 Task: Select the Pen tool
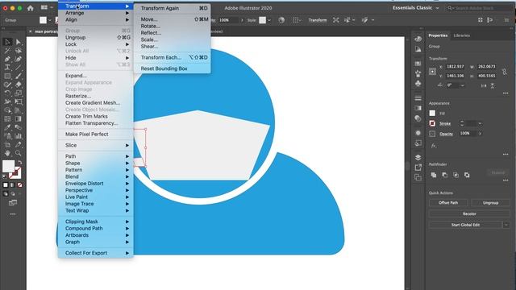pos(7,59)
